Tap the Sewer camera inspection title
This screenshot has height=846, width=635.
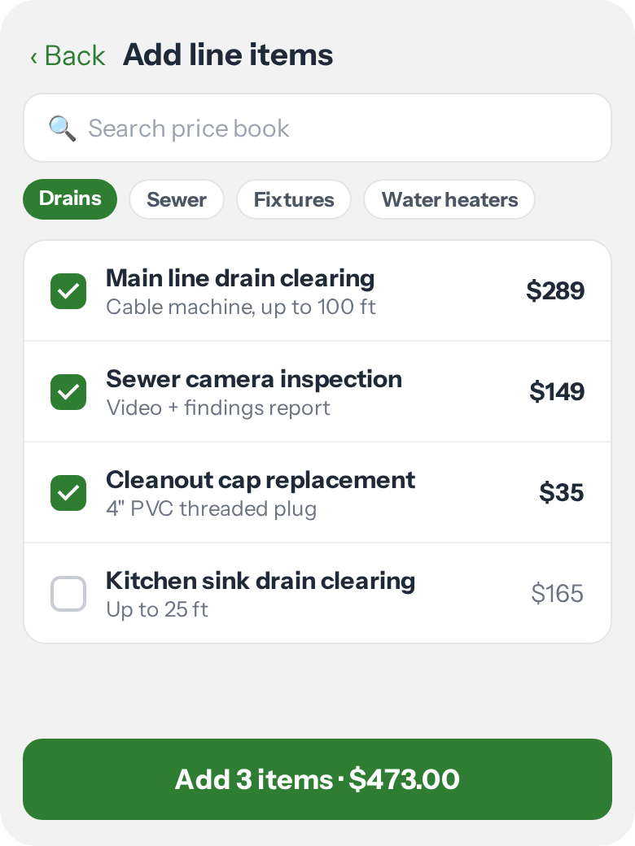(x=254, y=379)
